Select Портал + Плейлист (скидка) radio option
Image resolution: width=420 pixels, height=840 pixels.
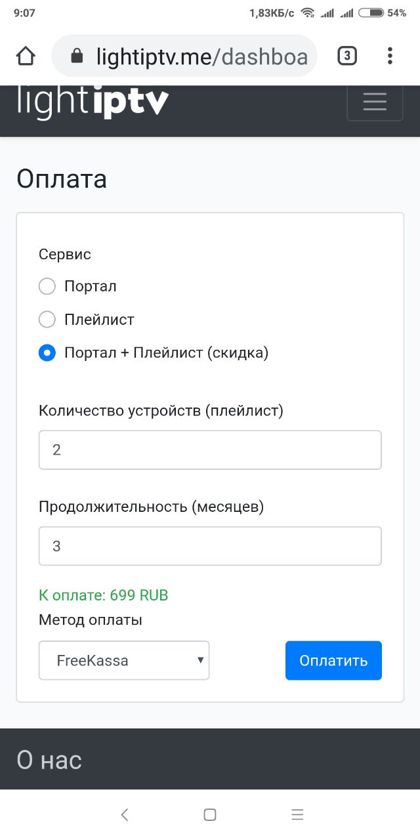pos(47,353)
